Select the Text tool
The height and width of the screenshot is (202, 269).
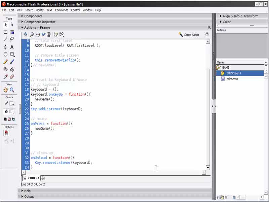(12, 47)
